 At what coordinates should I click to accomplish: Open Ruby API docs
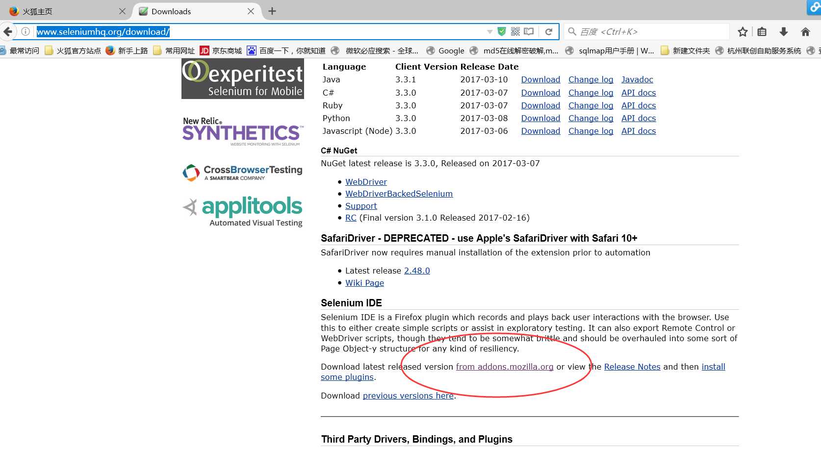[x=639, y=105]
